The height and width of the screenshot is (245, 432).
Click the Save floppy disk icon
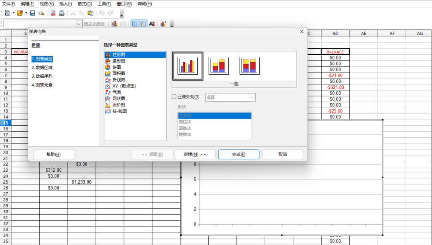click(32, 13)
